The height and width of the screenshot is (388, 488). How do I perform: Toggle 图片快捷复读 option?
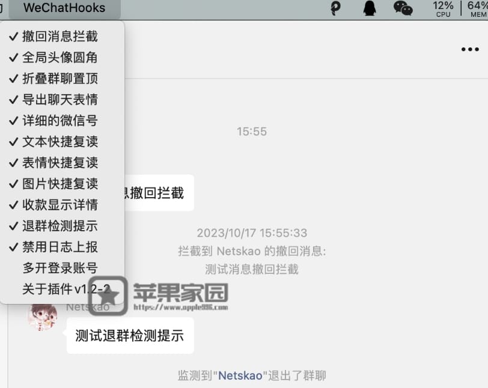63,184
